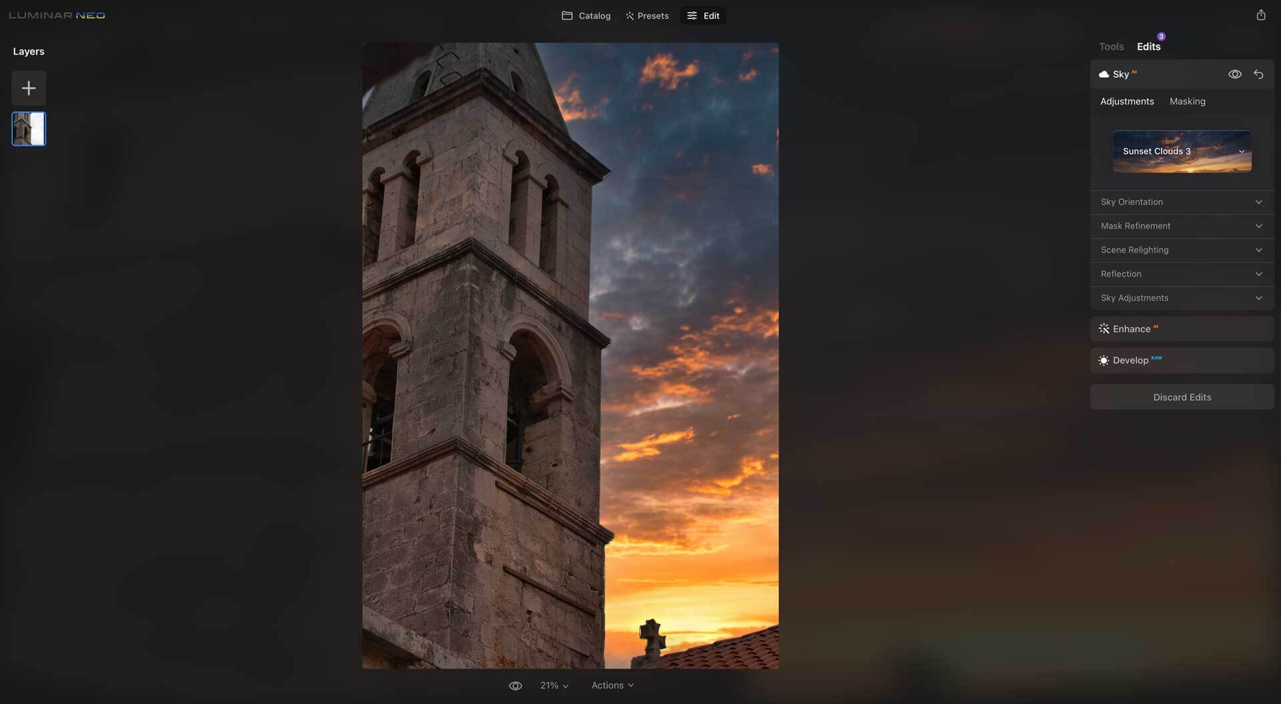Toggle before/after preview eye below image
Image resolution: width=1281 pixels, height=704 pixels.
[515, 686]
